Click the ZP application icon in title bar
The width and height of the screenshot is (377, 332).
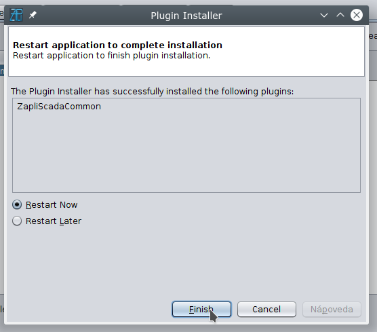click(x=16, y=15)
